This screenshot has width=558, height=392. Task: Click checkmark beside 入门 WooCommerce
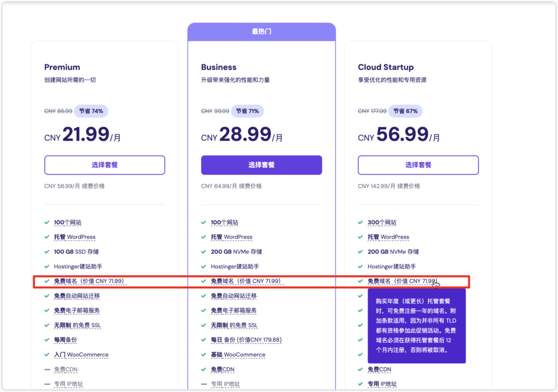[47, 354]
